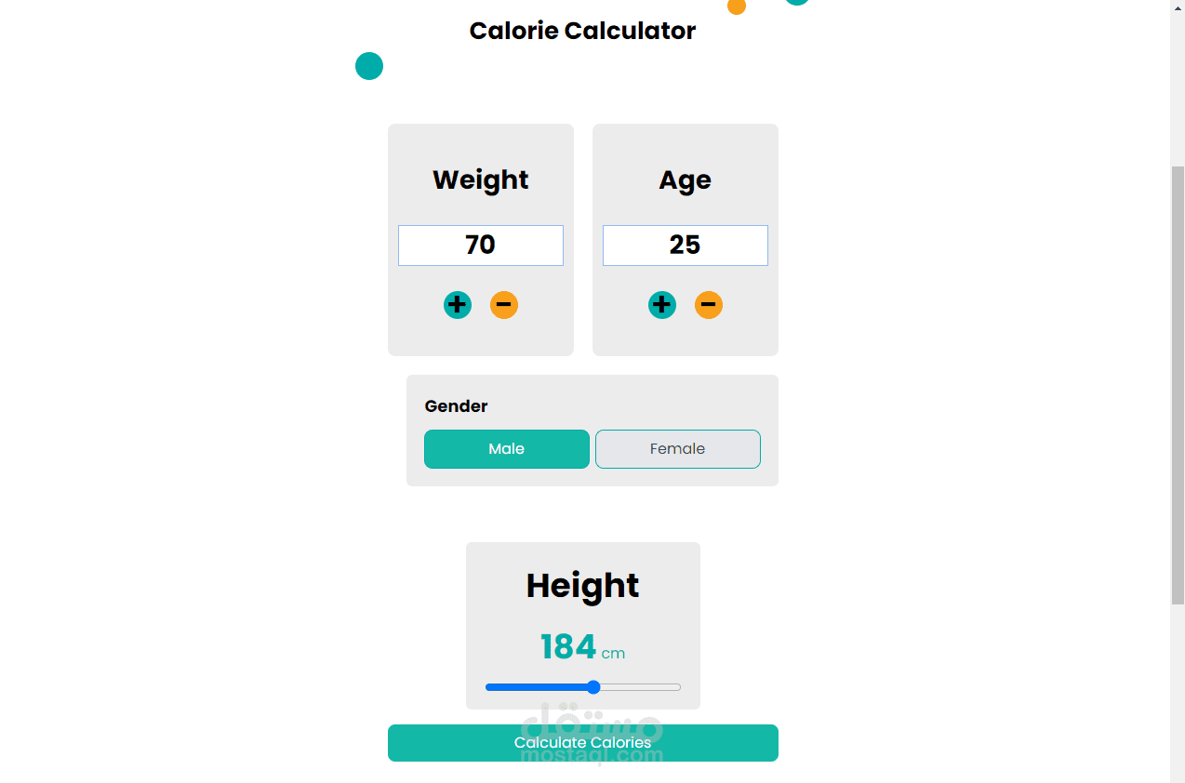Viewport: 1185px width, 783px height.
Task: Click the Weight card heading
Action: (481, 179)
